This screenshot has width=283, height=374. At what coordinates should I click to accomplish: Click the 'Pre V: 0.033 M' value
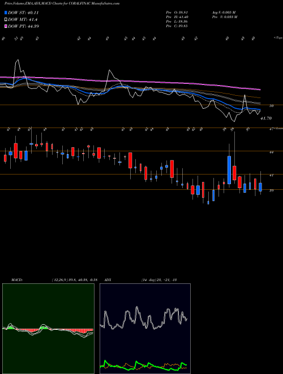225,17
